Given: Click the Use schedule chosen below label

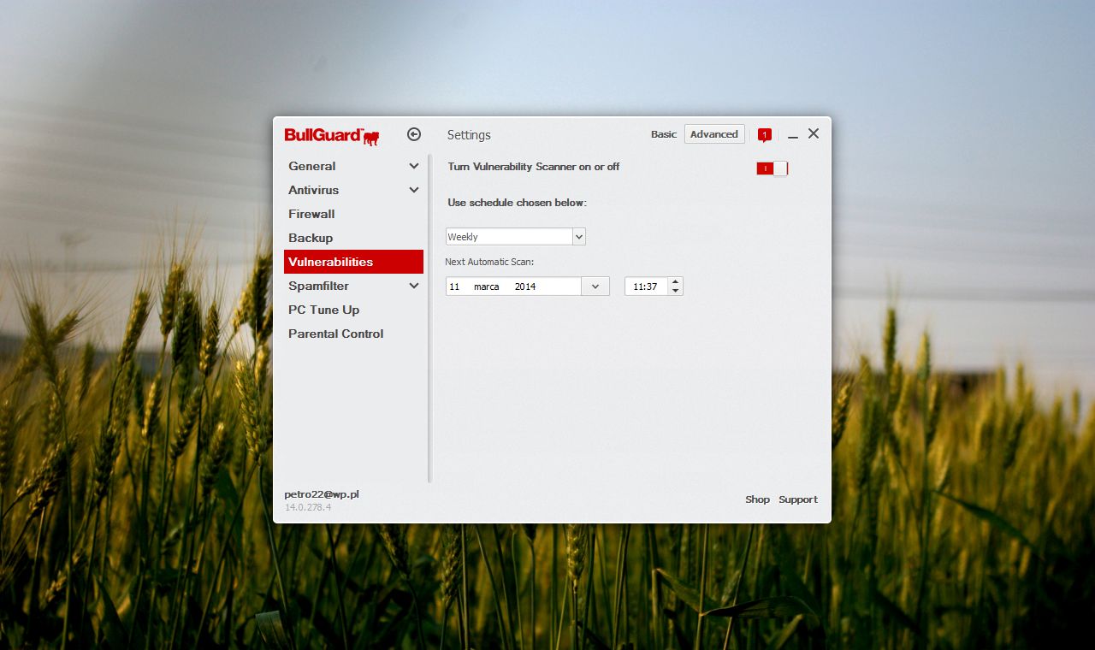Looking at the screenshot, I should pos(517,203).
